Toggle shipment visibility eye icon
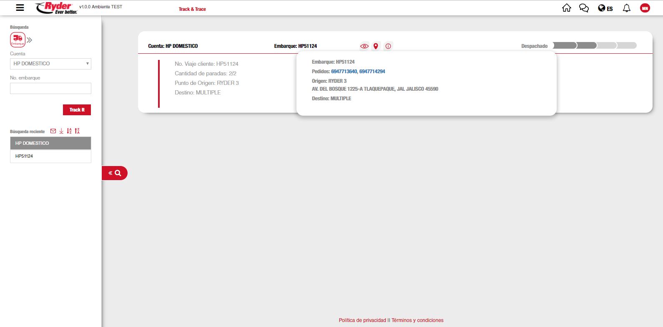 [364, 46]
